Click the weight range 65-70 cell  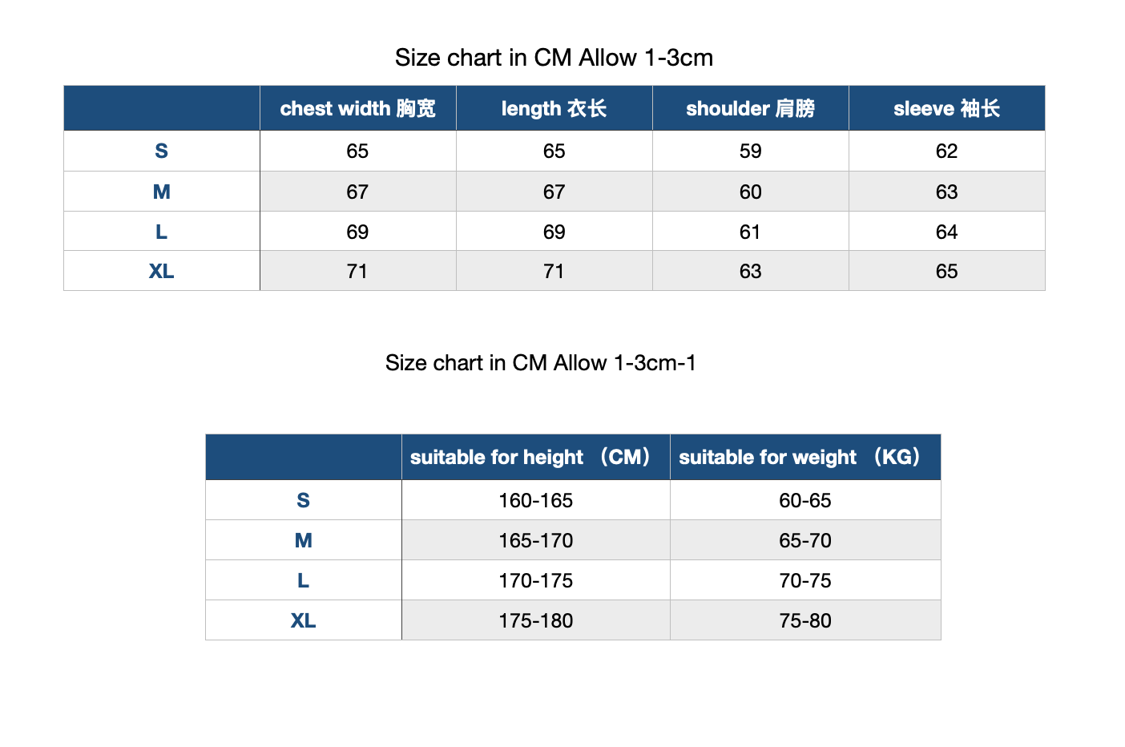(x=805, y=540)
